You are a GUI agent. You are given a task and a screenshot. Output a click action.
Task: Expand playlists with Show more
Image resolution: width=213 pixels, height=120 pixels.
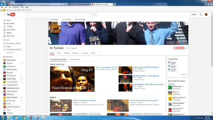10,53
